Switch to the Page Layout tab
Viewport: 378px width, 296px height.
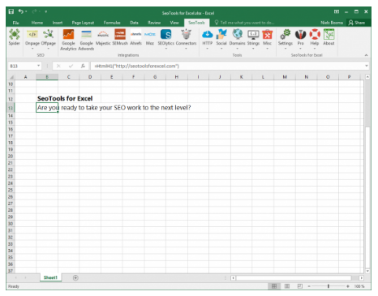click(x=83, y=23)
